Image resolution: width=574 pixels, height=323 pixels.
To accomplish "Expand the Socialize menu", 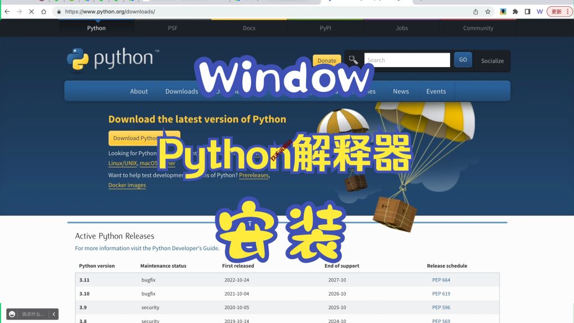I will (x=492, y=60).
